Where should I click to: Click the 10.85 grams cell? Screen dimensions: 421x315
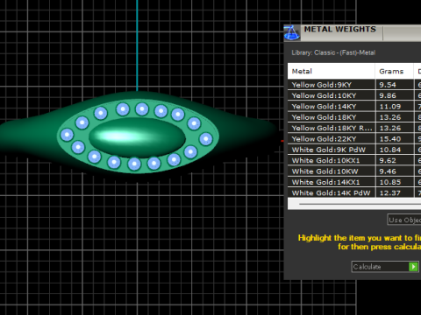(x=394, y=182)
